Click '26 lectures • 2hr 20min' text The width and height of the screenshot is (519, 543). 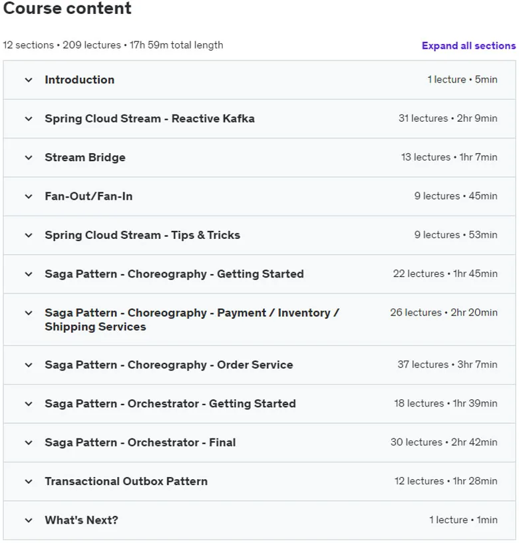[444, 312]
